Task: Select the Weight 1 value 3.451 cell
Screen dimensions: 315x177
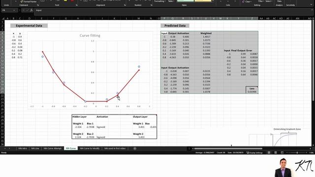Action: point(141,127)
